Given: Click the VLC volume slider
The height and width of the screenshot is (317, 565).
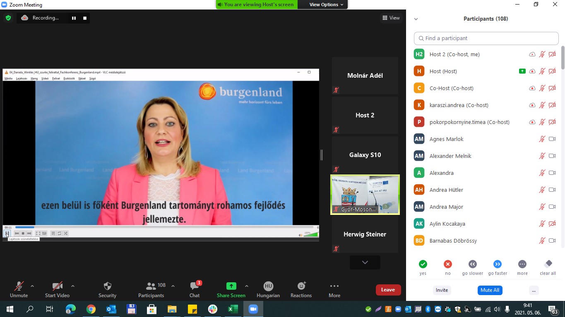Looking at the screenshot, I should pos(311,235).
